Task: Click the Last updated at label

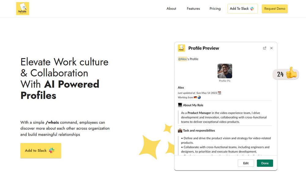Action: click(x=186, y=93)
